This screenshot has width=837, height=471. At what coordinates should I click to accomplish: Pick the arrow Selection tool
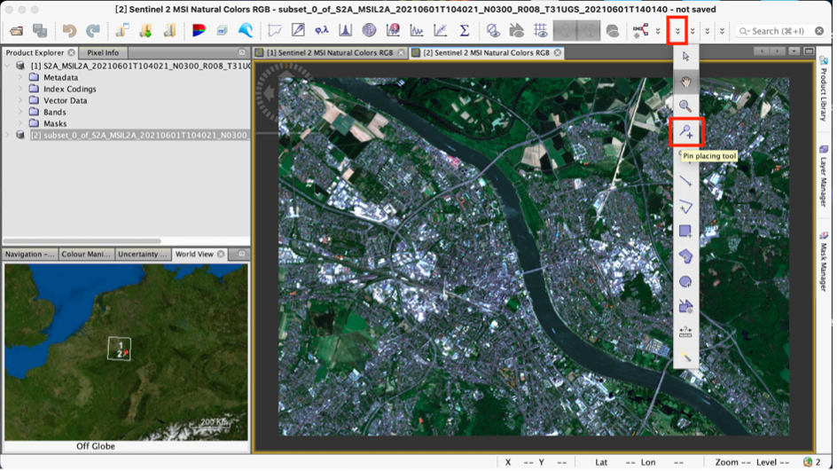685,56
